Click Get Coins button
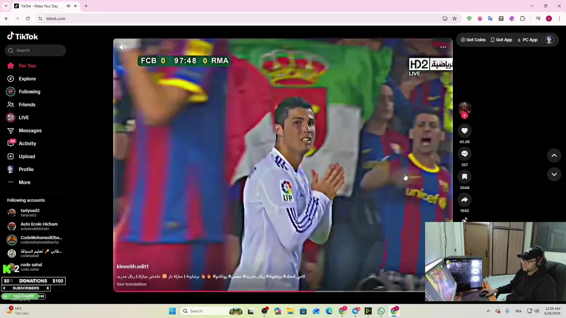 473,40
